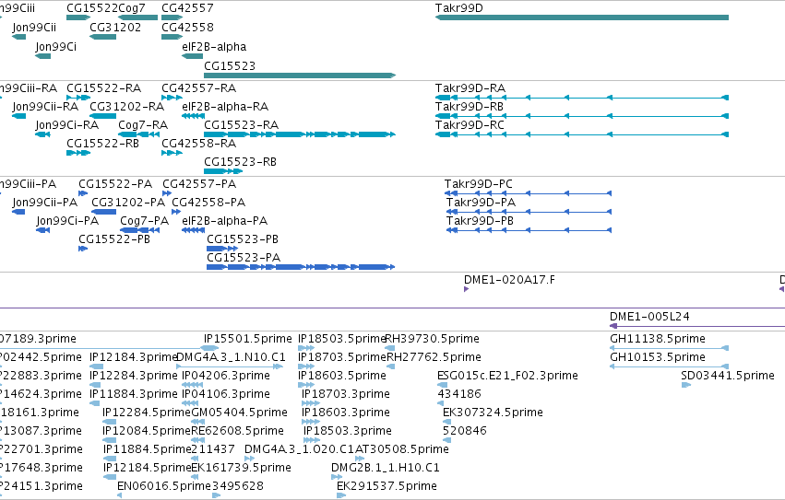Select the DME1-020A17.F marker

pos(466,289)
